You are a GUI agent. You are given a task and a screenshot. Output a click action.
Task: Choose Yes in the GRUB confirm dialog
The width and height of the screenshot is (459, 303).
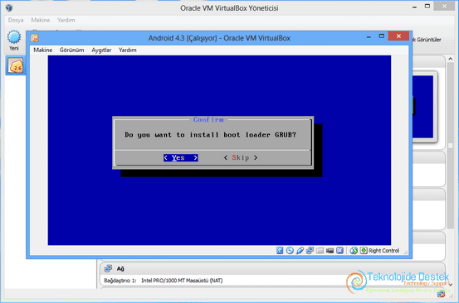point(181,157)
